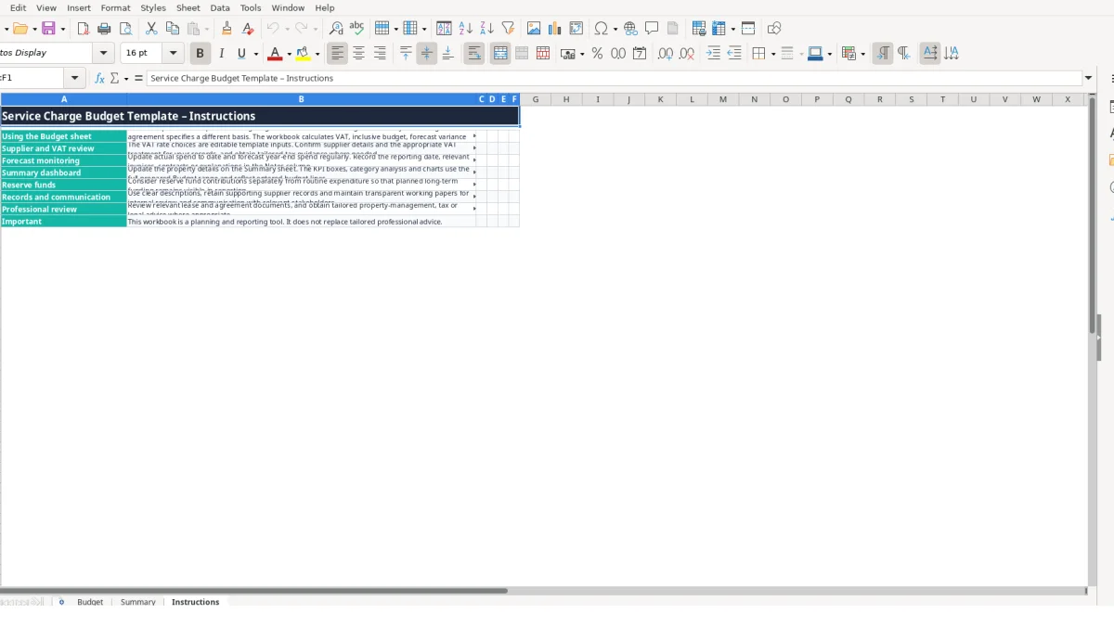Sort ascending A to Z
Screen dimensions: 1114x626
point(465,29)
